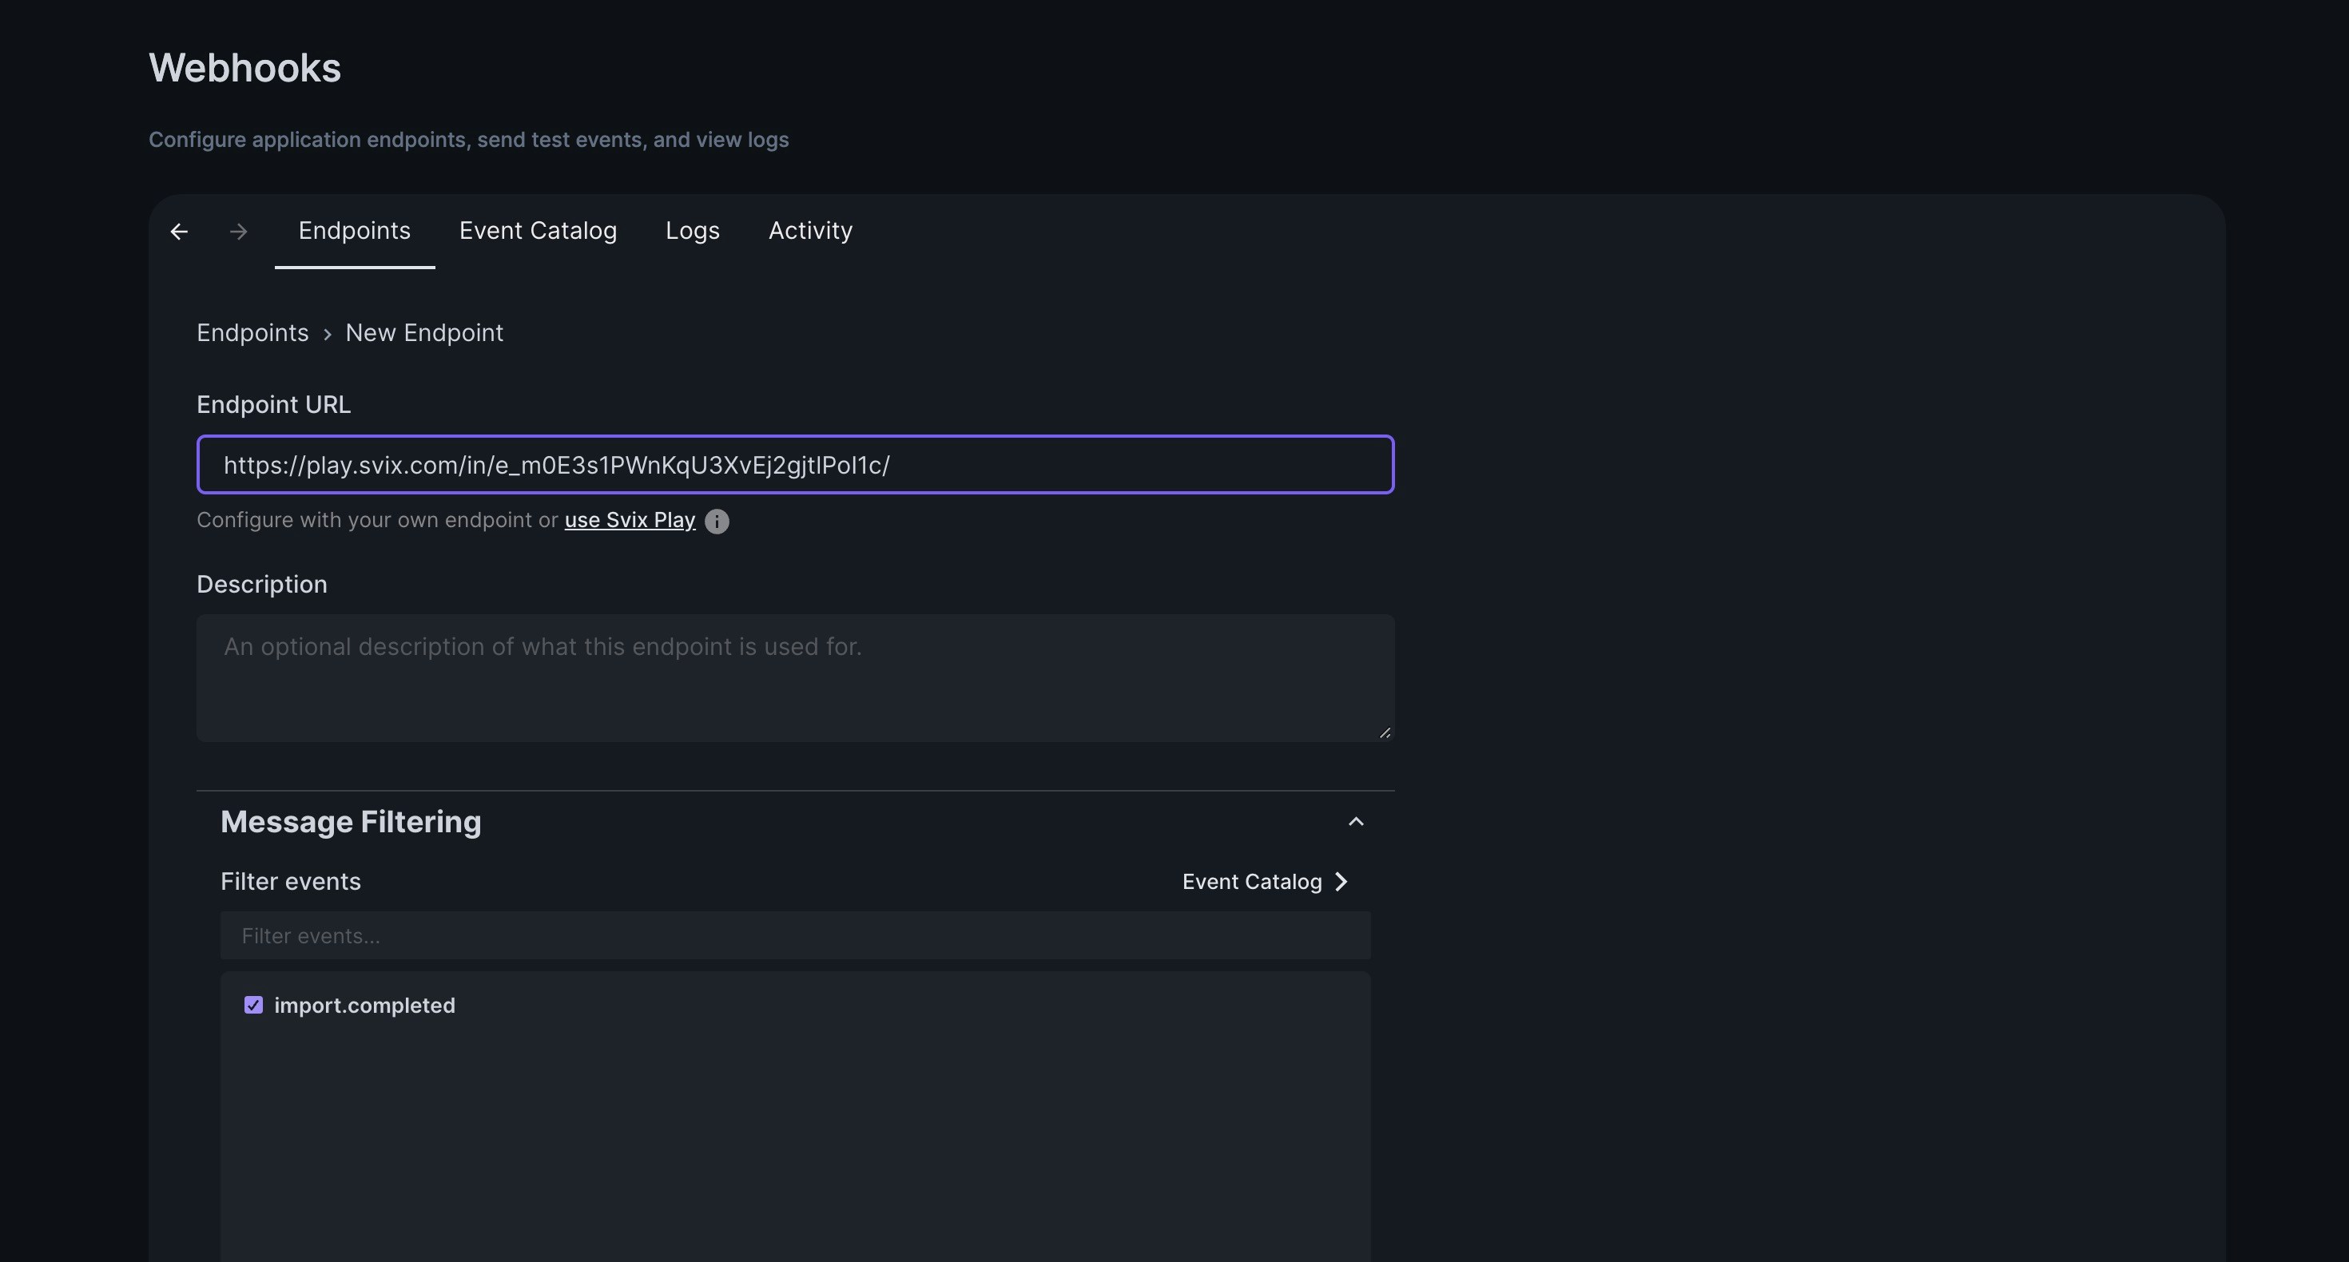Click the back navigation arrow
Viewport: 2349px width, 1262px height.
(179, 231)
